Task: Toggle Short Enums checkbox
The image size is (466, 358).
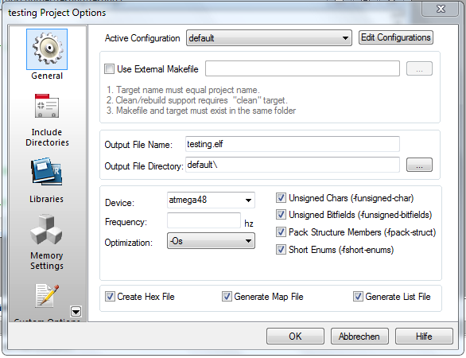Action: pyautogui.click(x=281, y=250)
